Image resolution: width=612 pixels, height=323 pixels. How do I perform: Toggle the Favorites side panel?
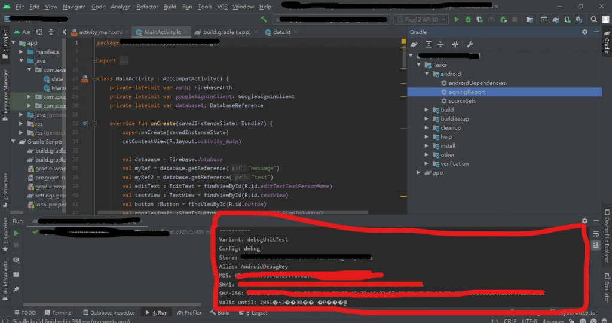click(x=5, y=234)
